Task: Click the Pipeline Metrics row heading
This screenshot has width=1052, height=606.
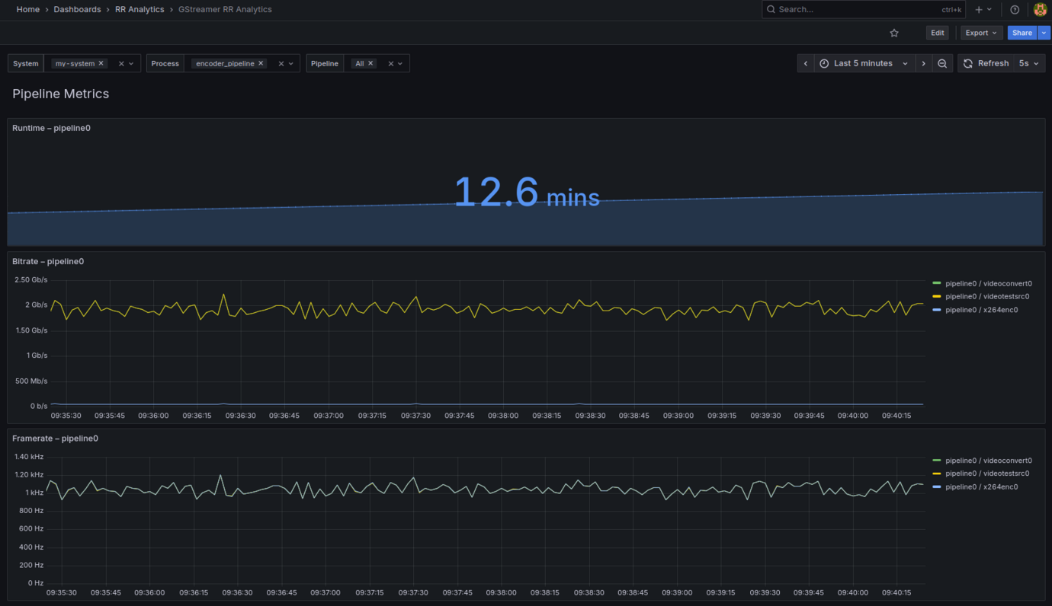Action: coord(61,94)
